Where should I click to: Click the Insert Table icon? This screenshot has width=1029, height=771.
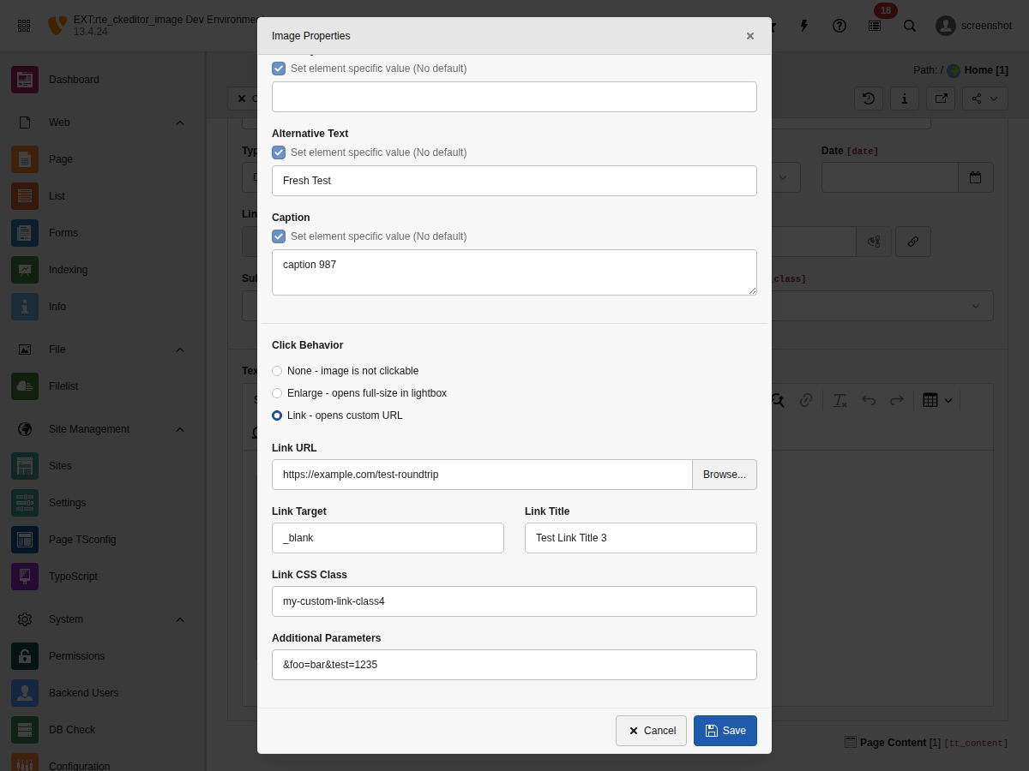coord(930,400)
